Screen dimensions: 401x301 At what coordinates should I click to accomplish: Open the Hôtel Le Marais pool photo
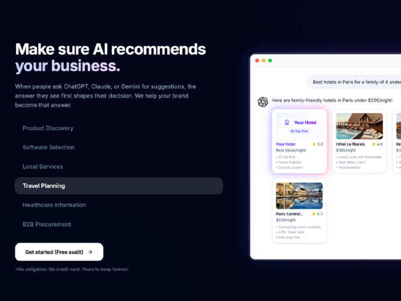coord(360,126)
